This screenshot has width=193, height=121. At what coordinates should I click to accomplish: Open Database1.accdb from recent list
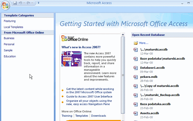click(152, 68)
